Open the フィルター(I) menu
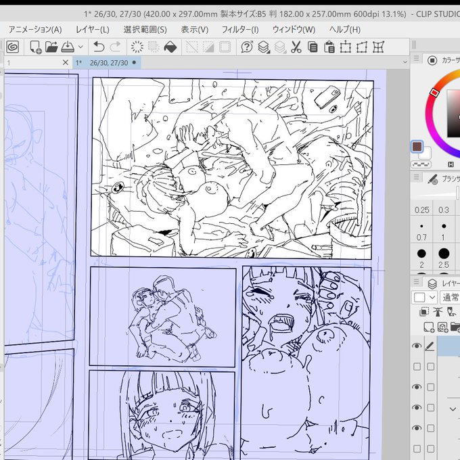The image size is (460, 460). point(240,30)
